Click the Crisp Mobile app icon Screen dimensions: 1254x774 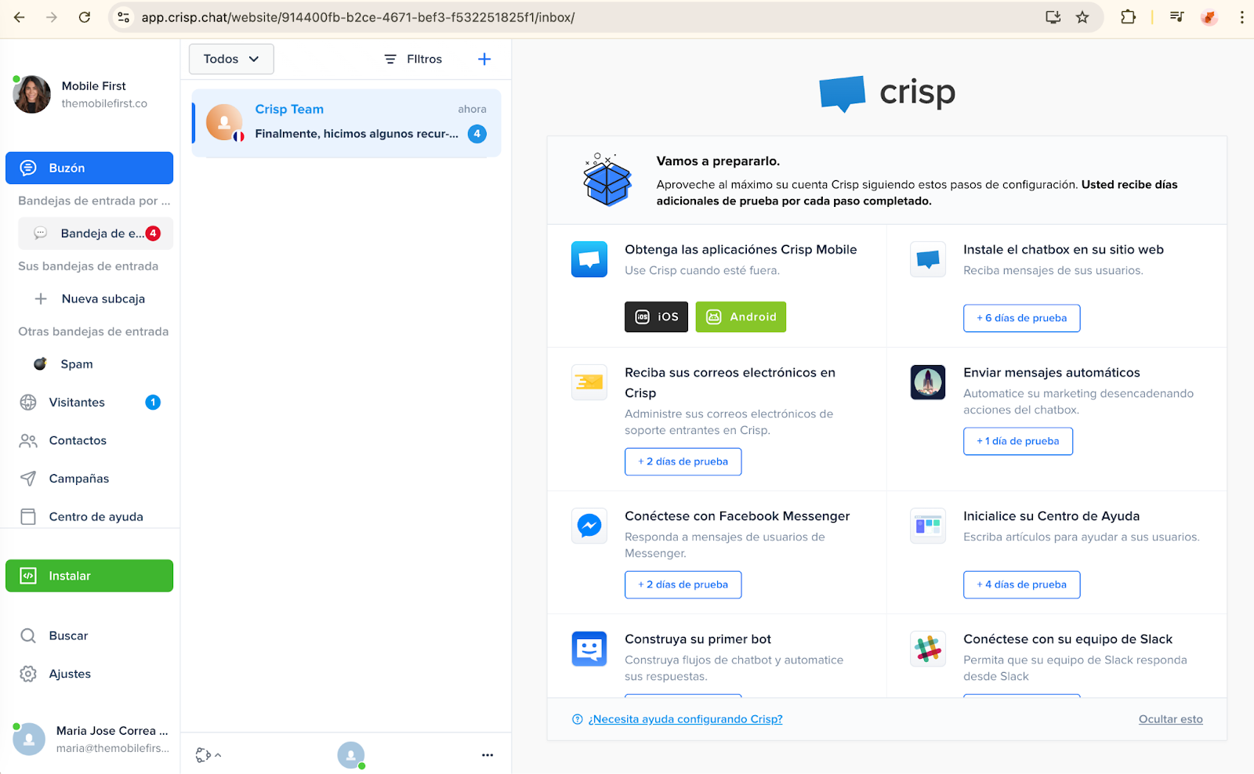pos(589,259)
